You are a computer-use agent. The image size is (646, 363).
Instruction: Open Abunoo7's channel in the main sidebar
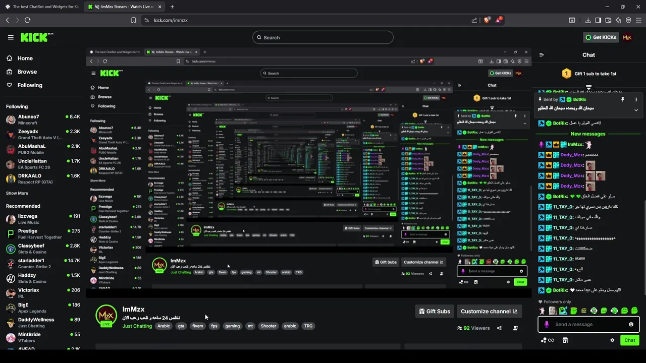click(43, 119)
